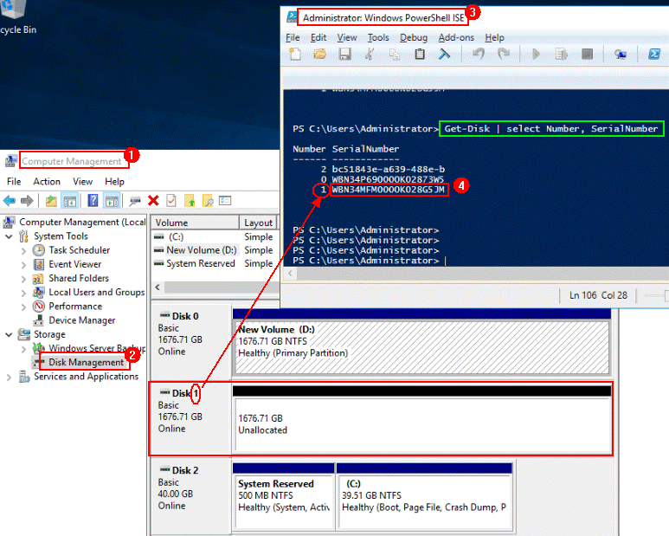Image resolution: width=669 pixels, height=536 pixels.
Task: Select the Unallocated space on Disk 1
Action: pyautogui.click(x=422, y=424)
